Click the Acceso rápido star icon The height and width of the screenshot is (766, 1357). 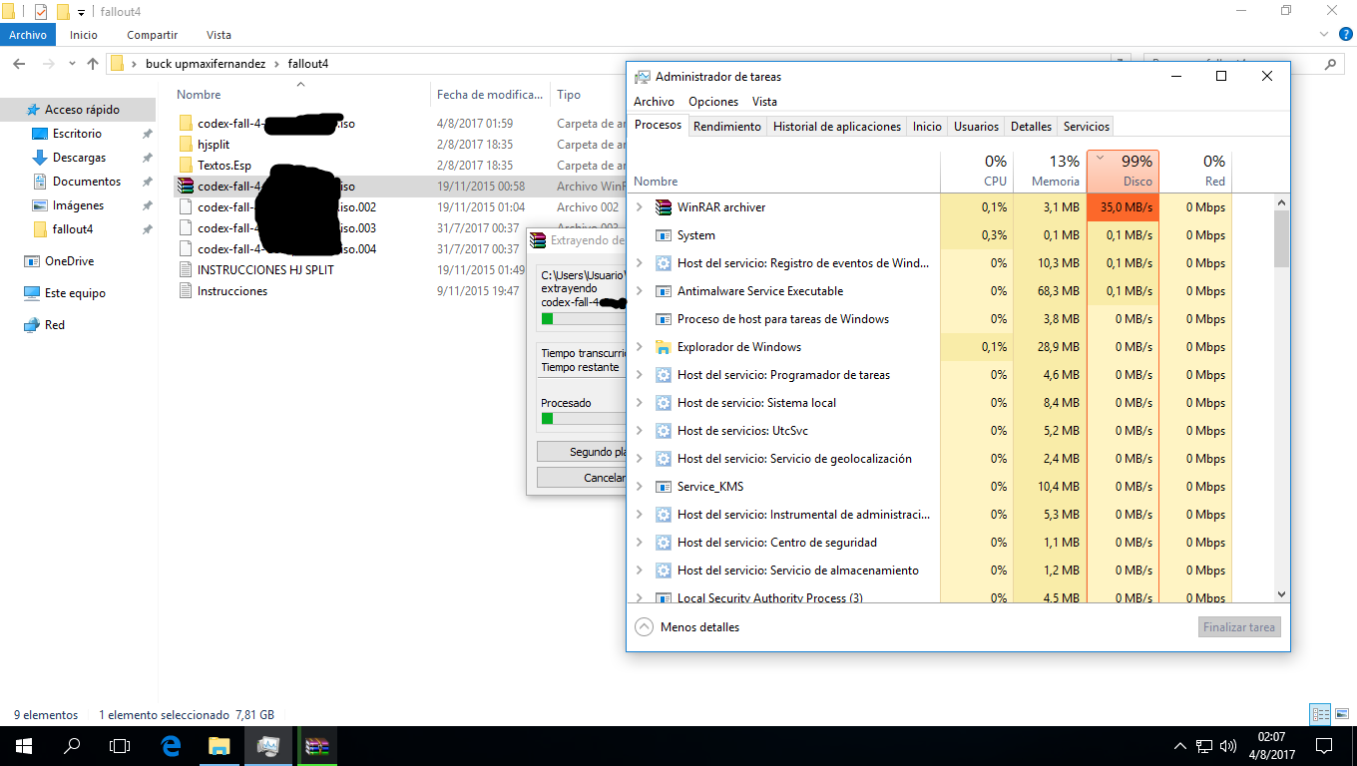point(33,110)
